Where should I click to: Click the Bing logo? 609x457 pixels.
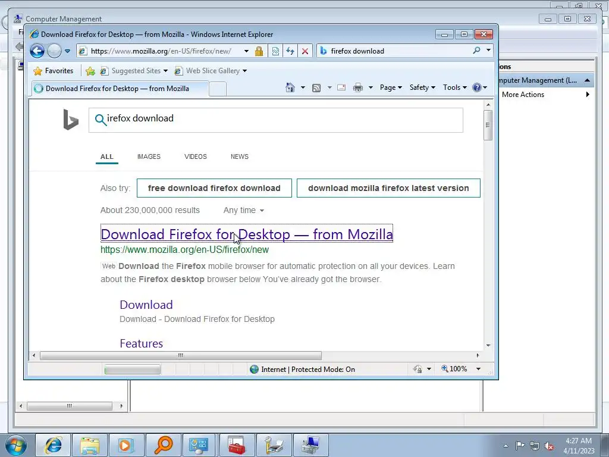pos(71,119)
